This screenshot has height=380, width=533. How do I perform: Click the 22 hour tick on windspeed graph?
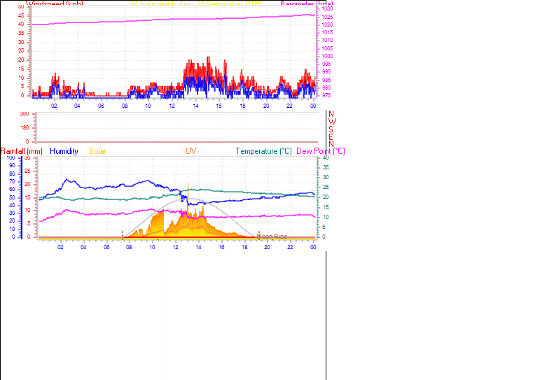[289, 106]
